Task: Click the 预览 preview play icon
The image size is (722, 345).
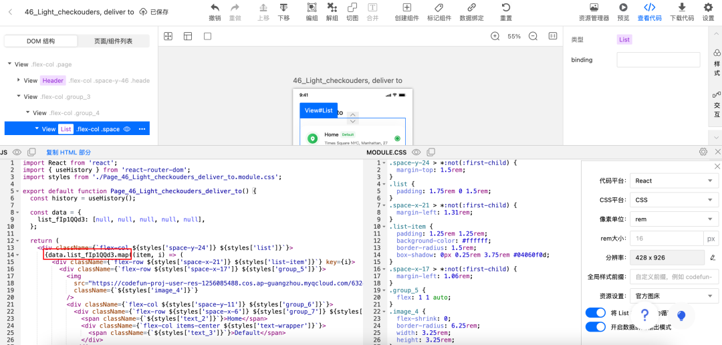Action: tap(623, 7)
